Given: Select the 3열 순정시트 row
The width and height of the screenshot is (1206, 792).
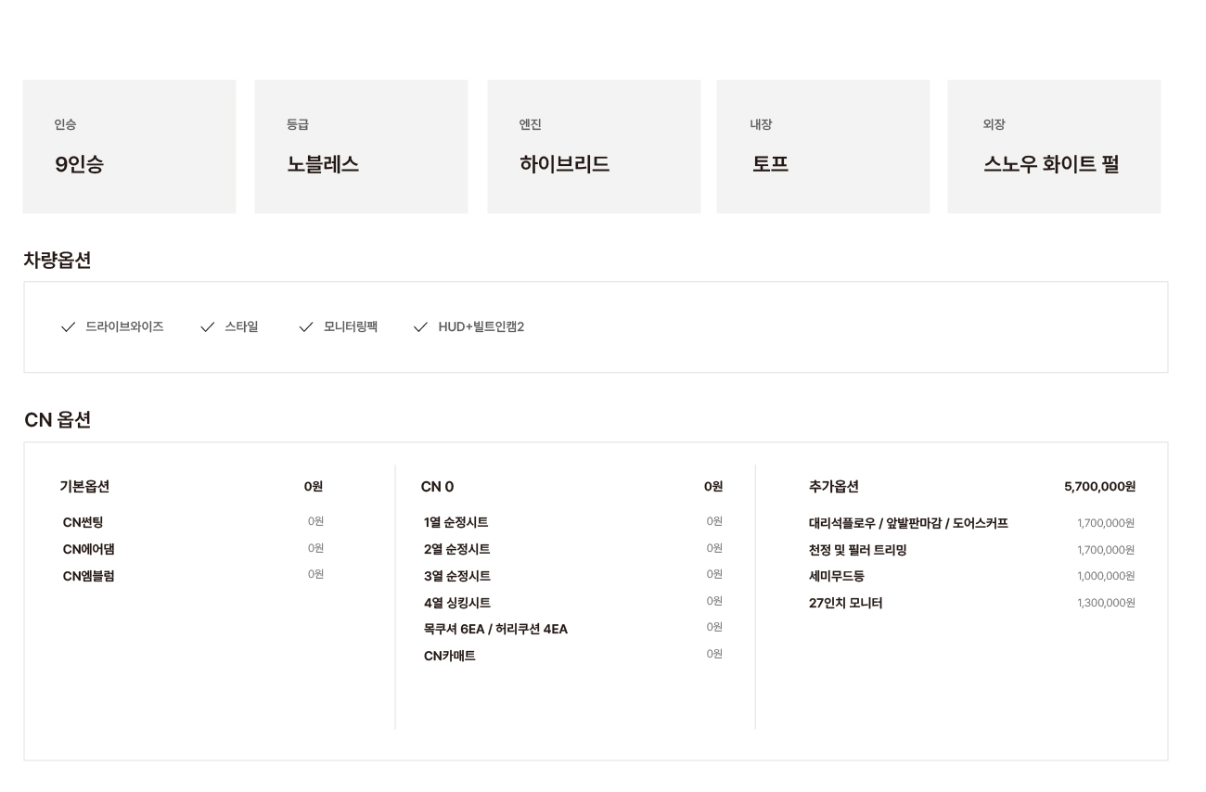Looking at the screenshot, I should coord(572,576).
